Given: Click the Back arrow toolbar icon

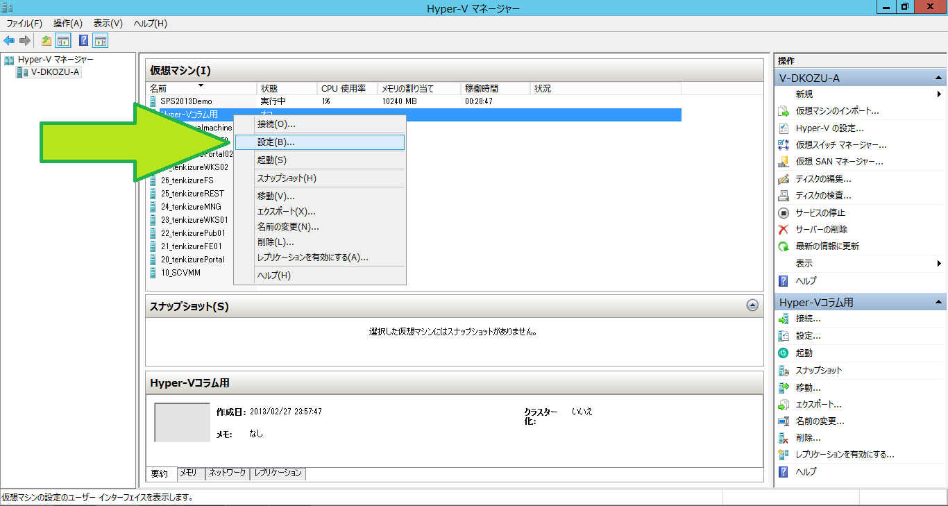Looking at the screenshot, I should [9, 41].
